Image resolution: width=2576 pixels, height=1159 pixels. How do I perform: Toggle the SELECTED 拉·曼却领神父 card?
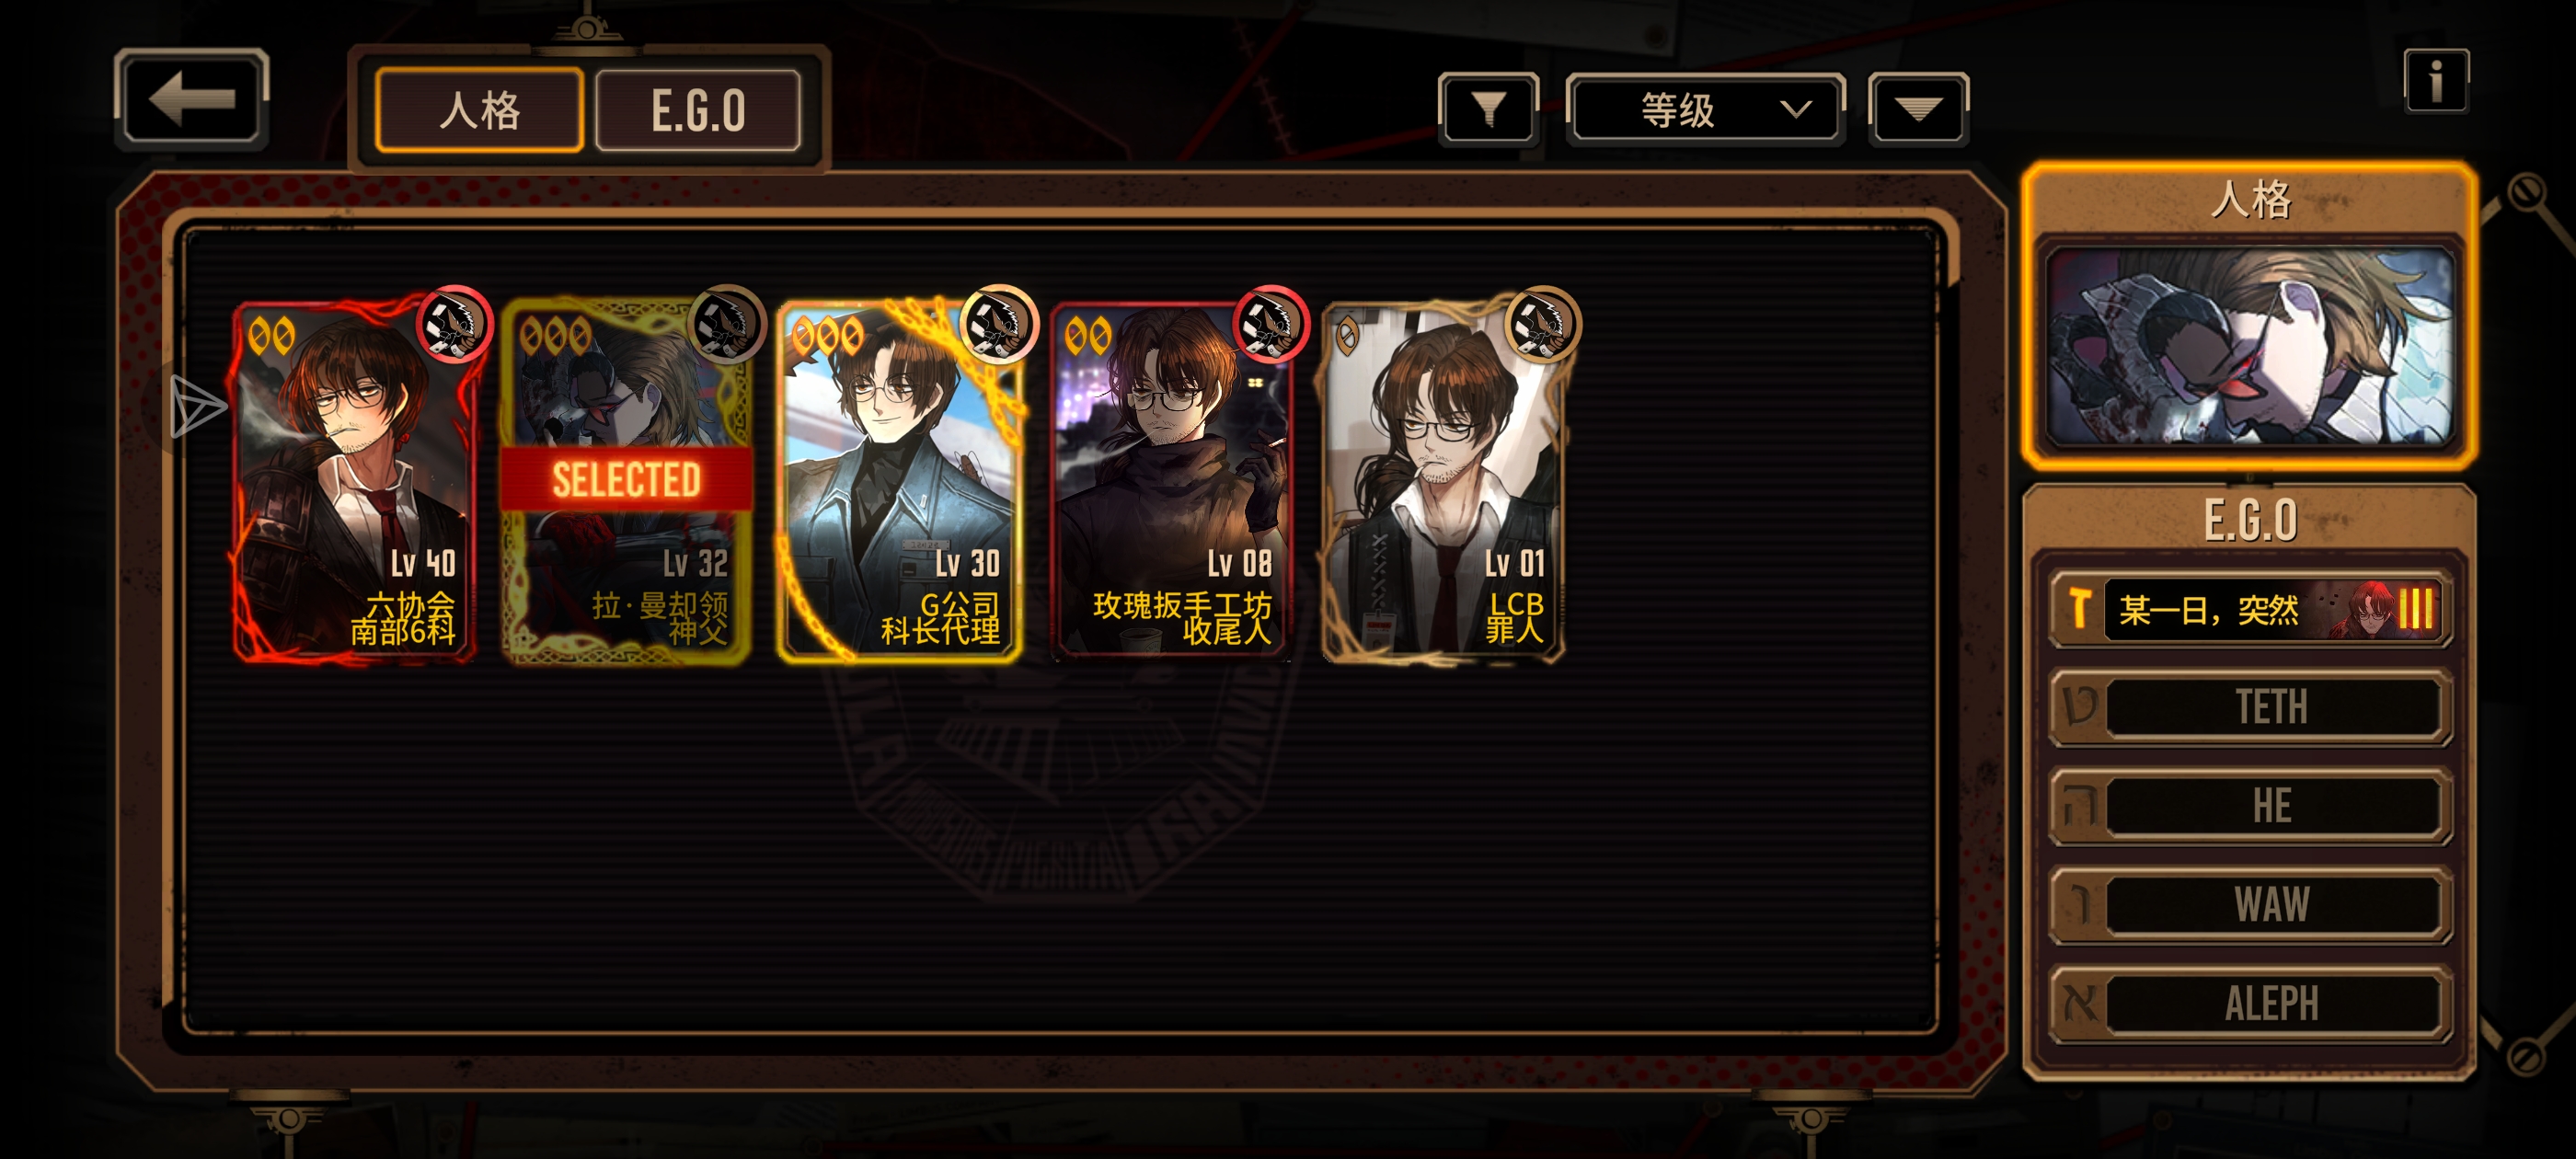pos(626,481)
